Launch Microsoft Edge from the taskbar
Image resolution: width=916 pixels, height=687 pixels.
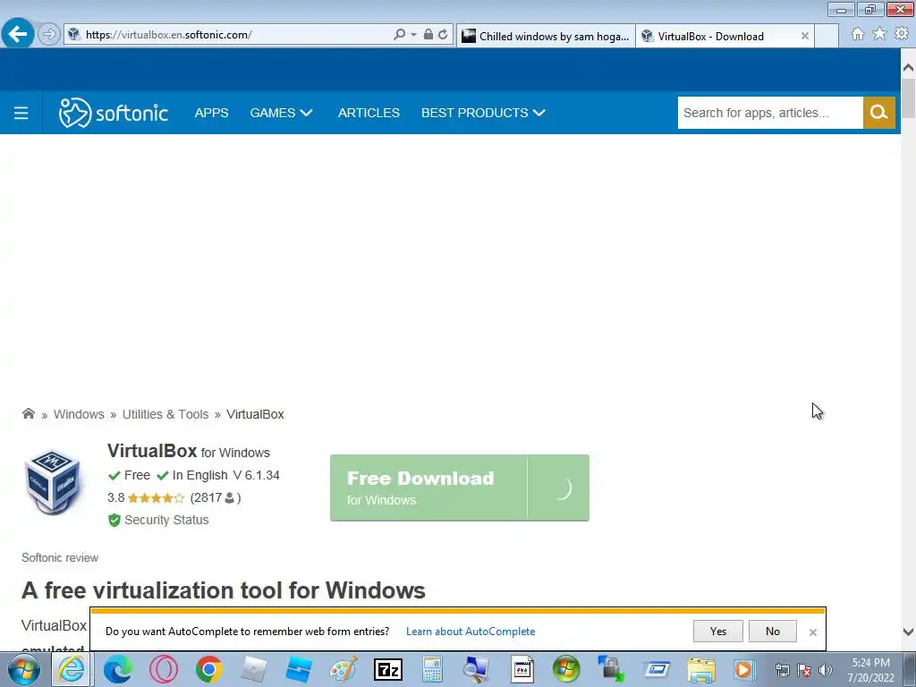pyautogui.click(x=118, y=669)
